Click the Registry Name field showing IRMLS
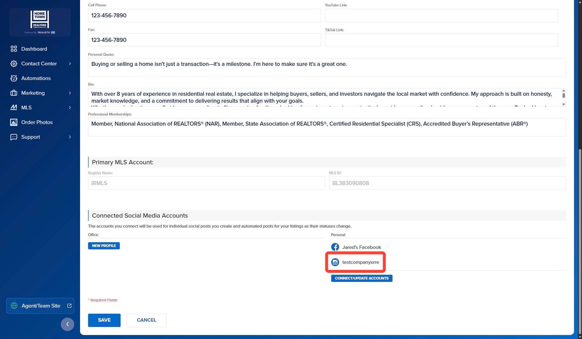The height and width of the screenshot is (339, 582). 207,183
